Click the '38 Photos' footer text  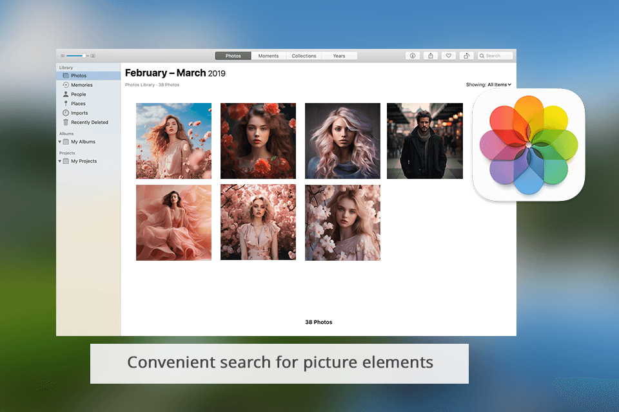coord(319,322)
